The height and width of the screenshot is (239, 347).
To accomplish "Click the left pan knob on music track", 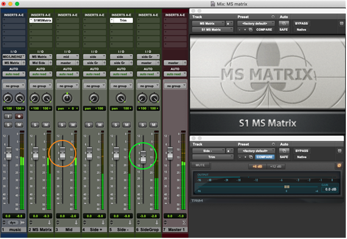I will (x=8, y=98).
